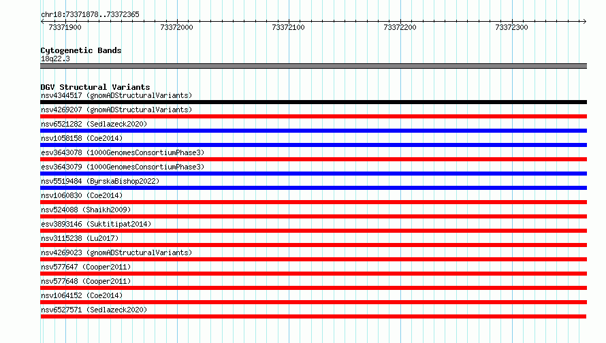Select the red bar under nsv4269023

[x=313, y=259]
